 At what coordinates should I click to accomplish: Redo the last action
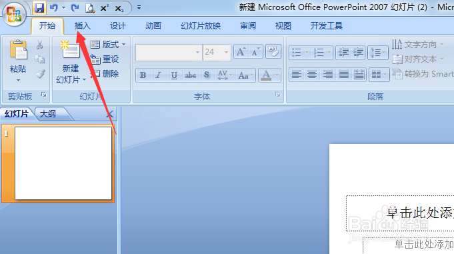75,8
